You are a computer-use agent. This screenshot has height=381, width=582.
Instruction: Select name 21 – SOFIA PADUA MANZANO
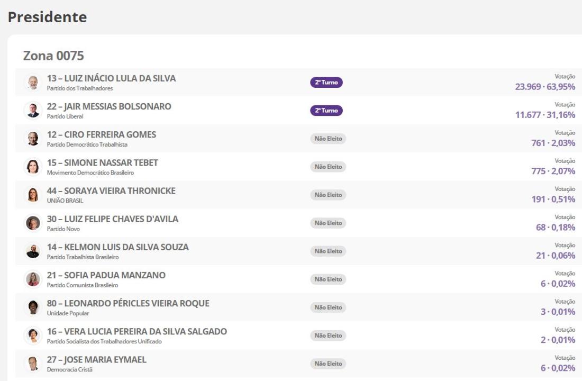pos(106,276)
